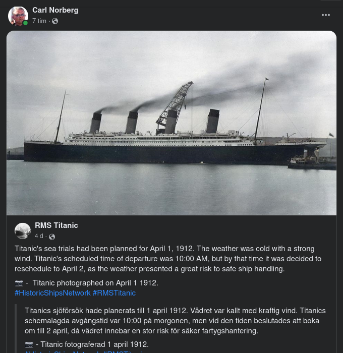This screenshot has height=353, width=343.
Task: Open the "7 tim" post timestamp
Action: (x=39, y=21)
